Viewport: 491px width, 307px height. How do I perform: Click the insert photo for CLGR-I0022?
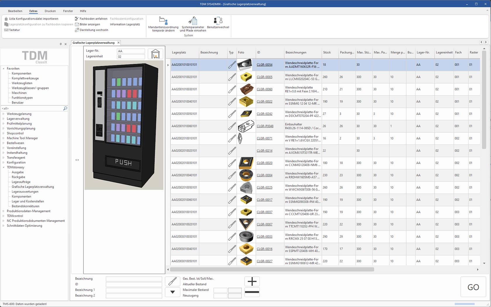click(246, 101)
